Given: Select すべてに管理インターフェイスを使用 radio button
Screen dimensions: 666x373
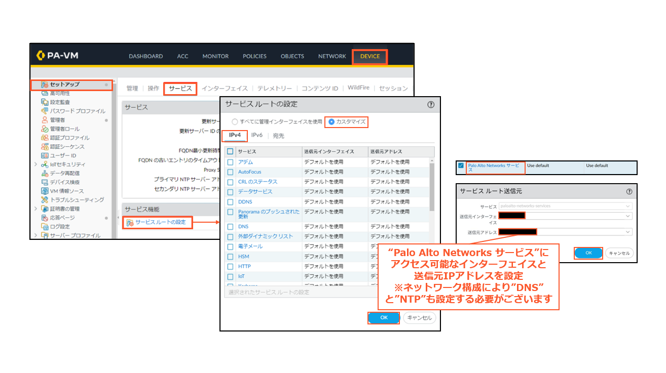Looking at the screenshot, I should 234,122.
